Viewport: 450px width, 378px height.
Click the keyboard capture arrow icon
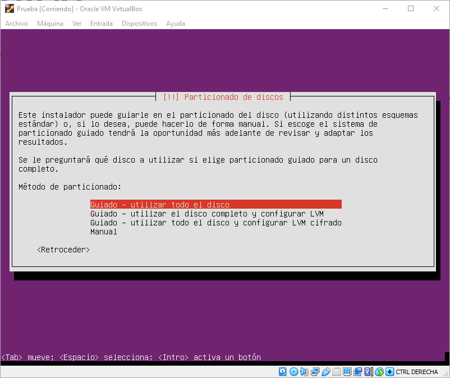coord(389,372)
